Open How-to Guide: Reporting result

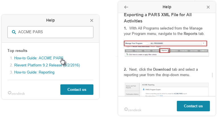pos(34,72)
